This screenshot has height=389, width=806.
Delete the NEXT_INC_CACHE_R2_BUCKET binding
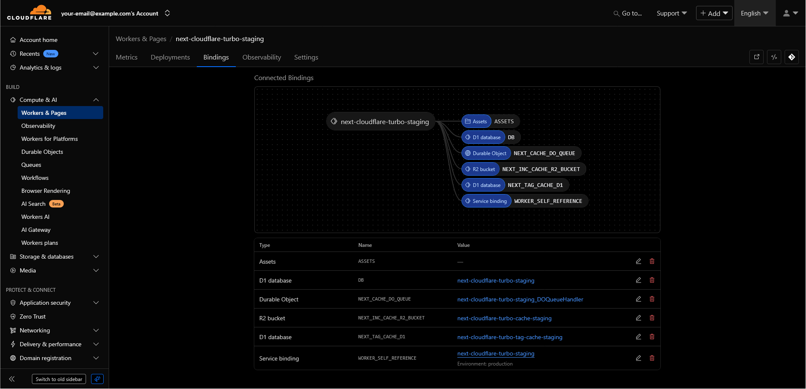(652, 318)
